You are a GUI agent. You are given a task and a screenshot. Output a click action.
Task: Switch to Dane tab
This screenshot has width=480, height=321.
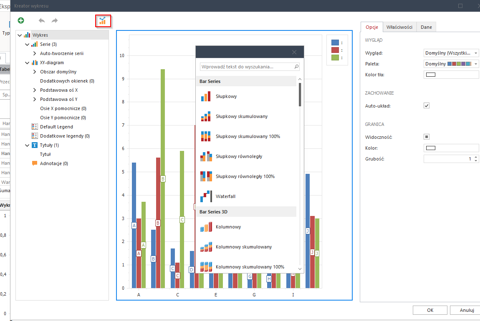click(426, 27)
